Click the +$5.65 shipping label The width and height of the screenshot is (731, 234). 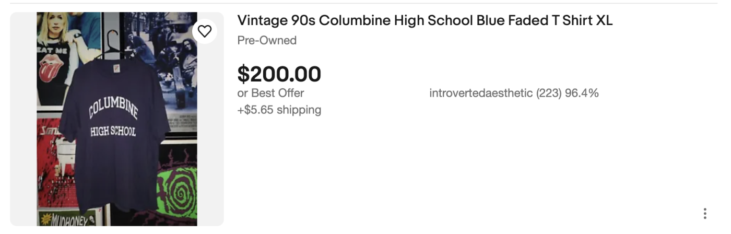[279, 110]
